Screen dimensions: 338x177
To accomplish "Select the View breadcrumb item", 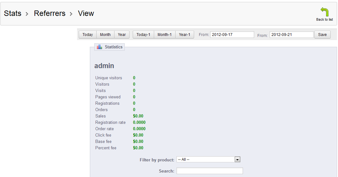I will point(86,13).
